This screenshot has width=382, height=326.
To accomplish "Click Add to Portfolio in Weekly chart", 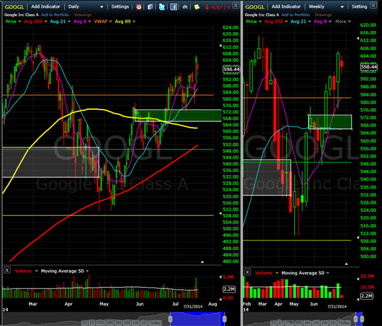I will pos(296,15).
